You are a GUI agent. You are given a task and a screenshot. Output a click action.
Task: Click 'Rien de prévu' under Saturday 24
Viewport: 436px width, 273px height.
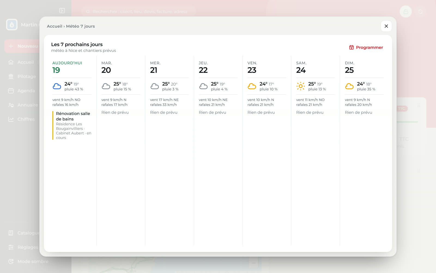point(310,112)
